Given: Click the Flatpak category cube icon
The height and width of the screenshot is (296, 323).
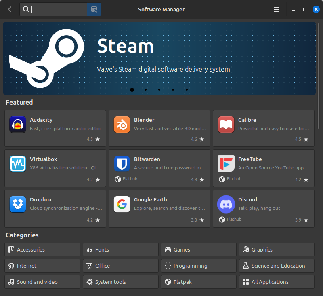Looking at the screenshot, I should click(x=168, y=282).
